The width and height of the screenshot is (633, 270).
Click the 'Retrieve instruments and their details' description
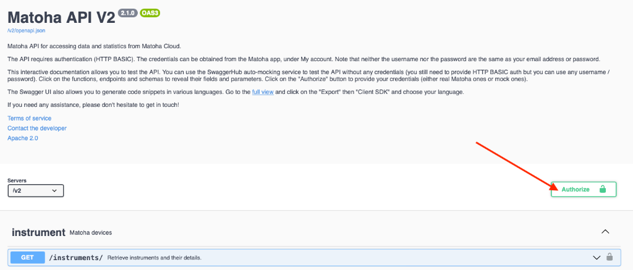click(154, 258)
